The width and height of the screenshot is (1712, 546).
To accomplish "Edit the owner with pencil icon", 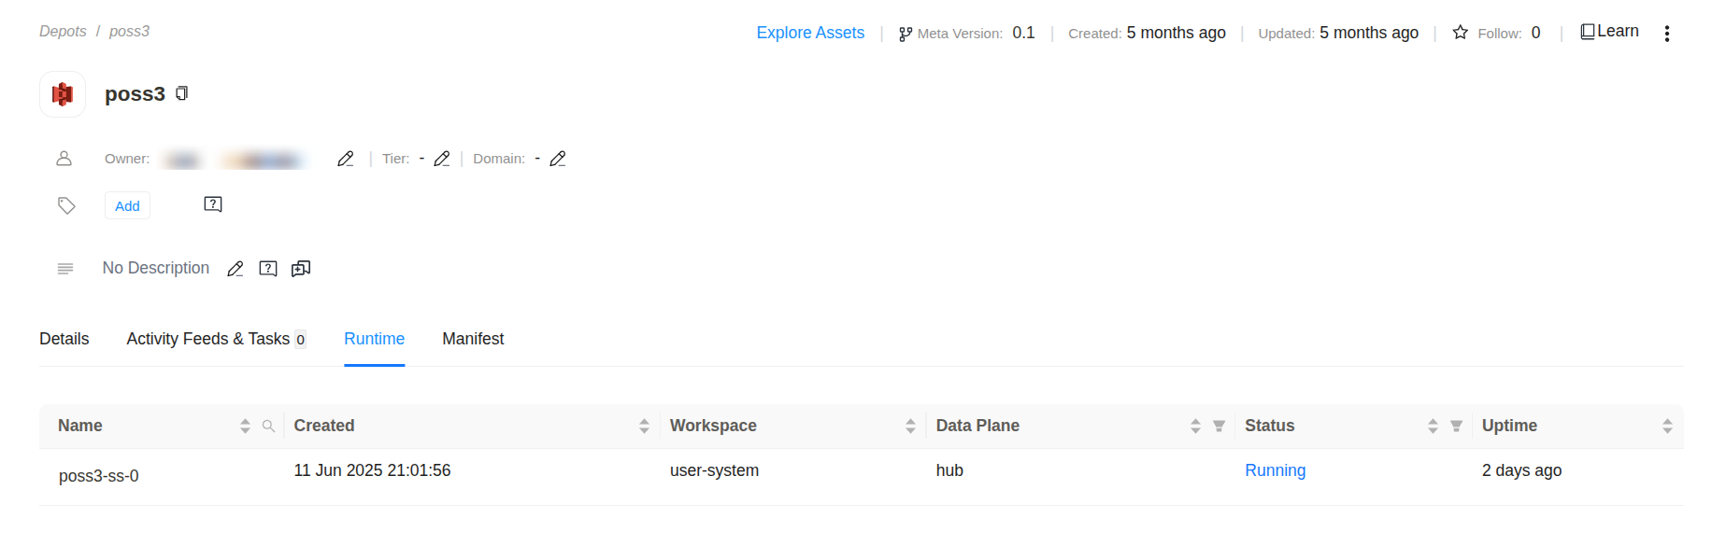I will (x=345, y=159).
